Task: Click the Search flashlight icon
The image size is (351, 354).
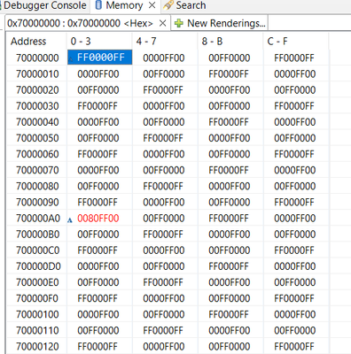Action: [168, 5]
